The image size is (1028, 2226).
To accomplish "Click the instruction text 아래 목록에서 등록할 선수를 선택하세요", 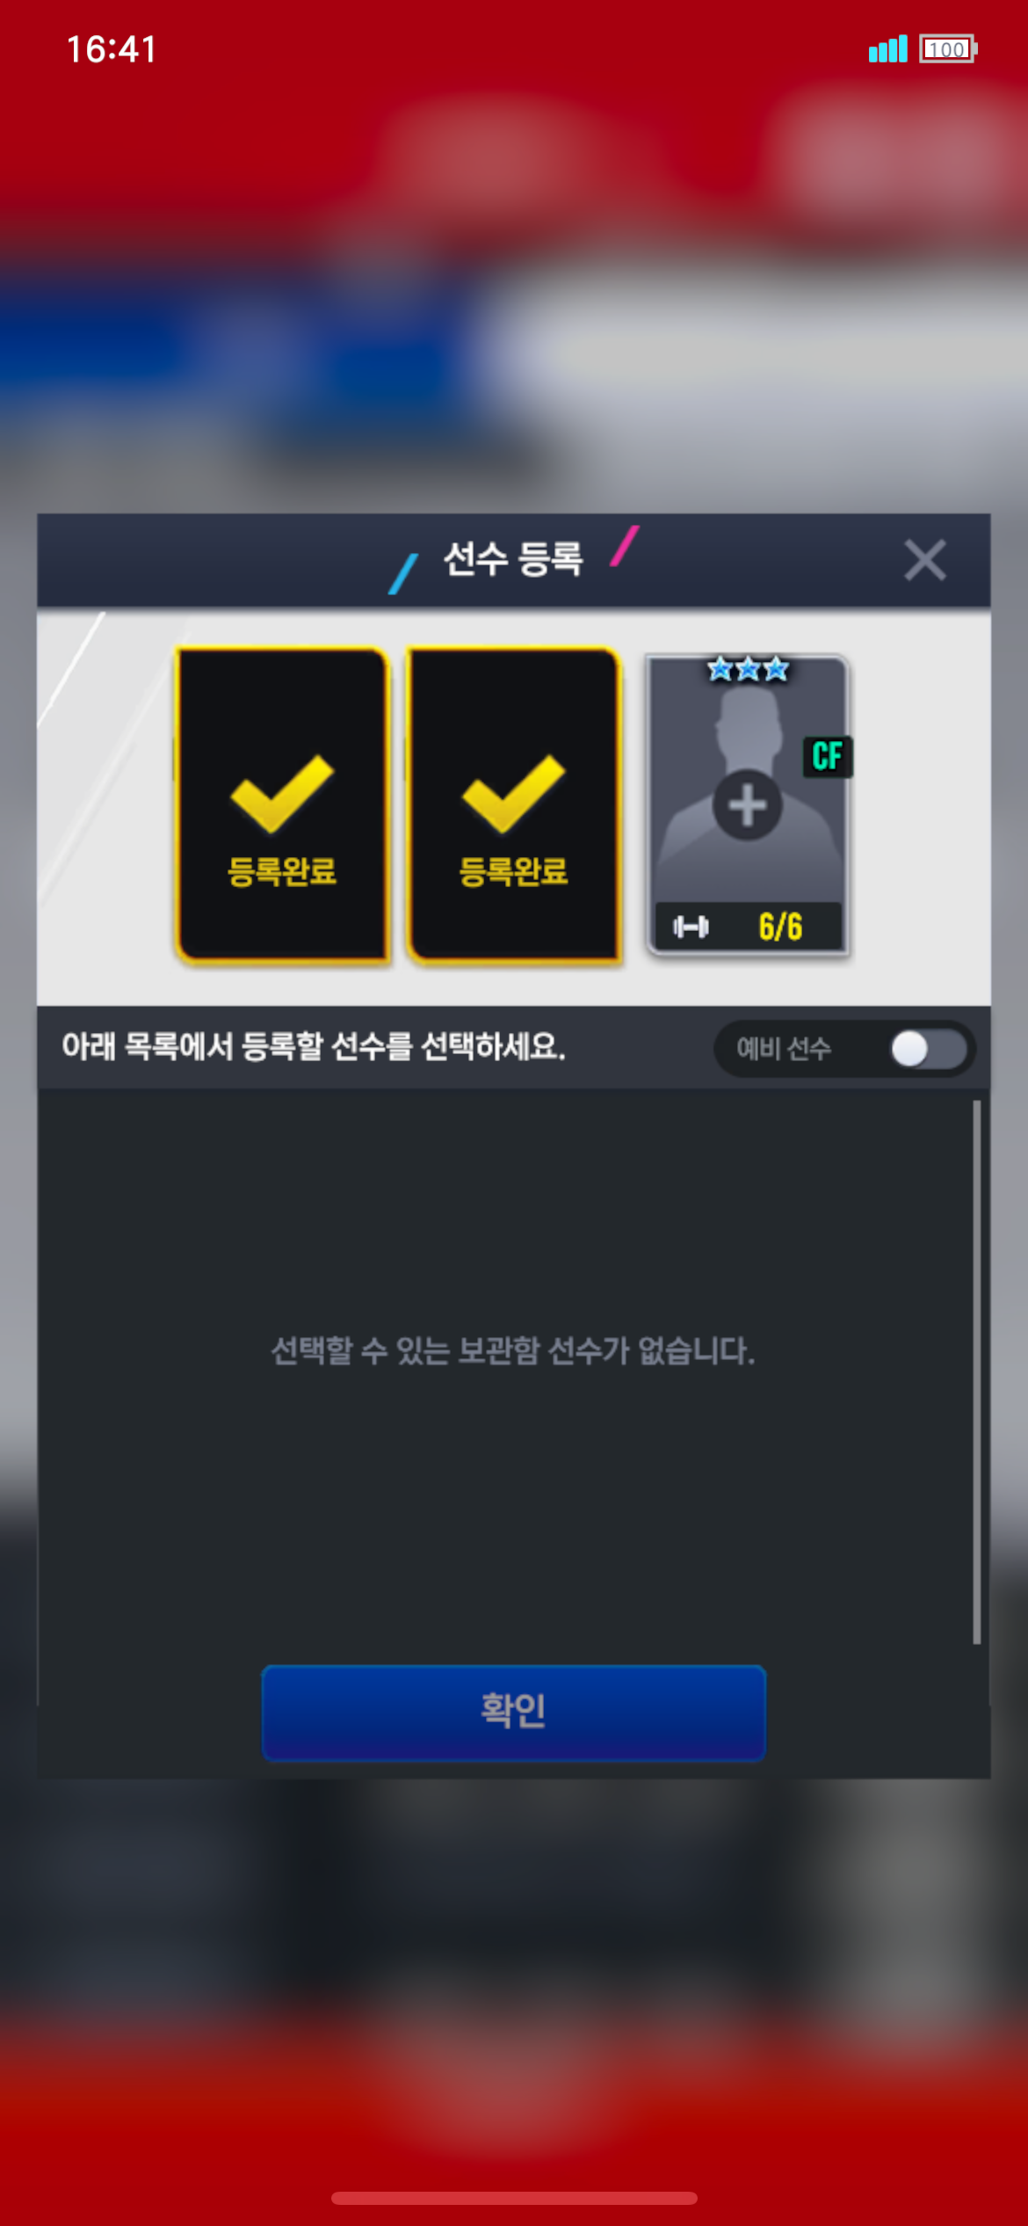I will point(314,1047).
